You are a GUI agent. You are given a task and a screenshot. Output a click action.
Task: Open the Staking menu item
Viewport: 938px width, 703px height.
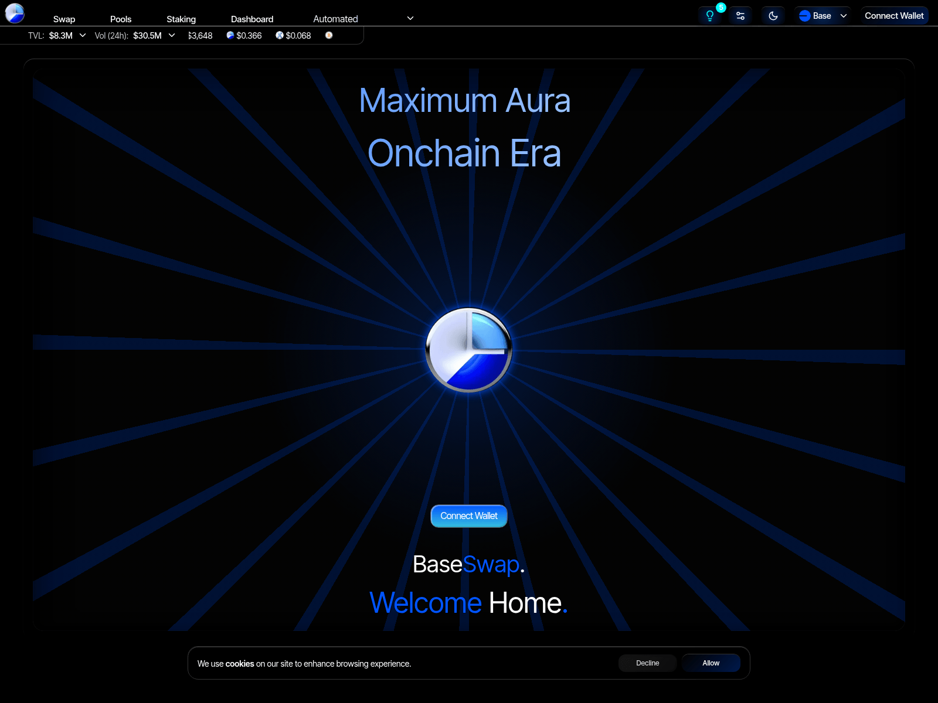(181, 19)
